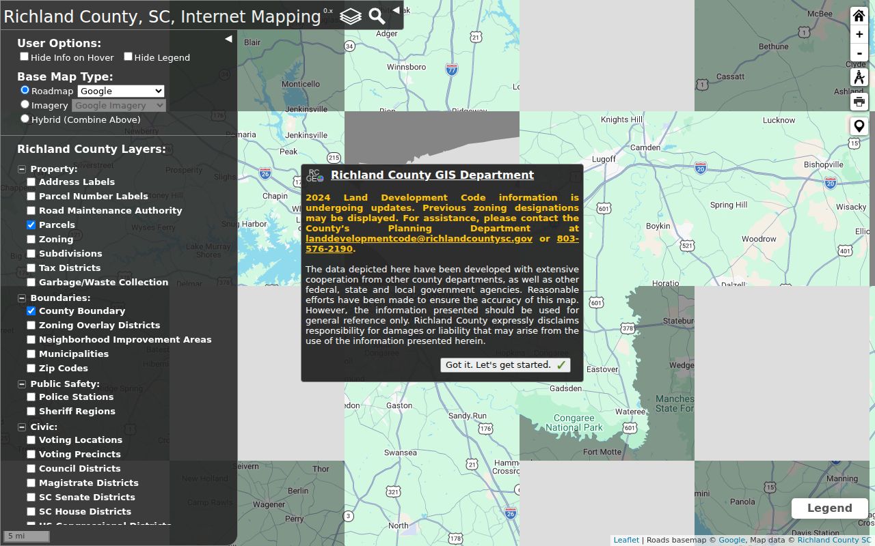Enable Council Districts layer

point(31,469)
